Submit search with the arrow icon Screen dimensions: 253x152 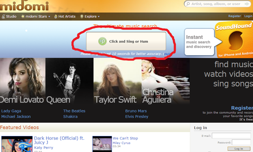click(x=247, y=4)
